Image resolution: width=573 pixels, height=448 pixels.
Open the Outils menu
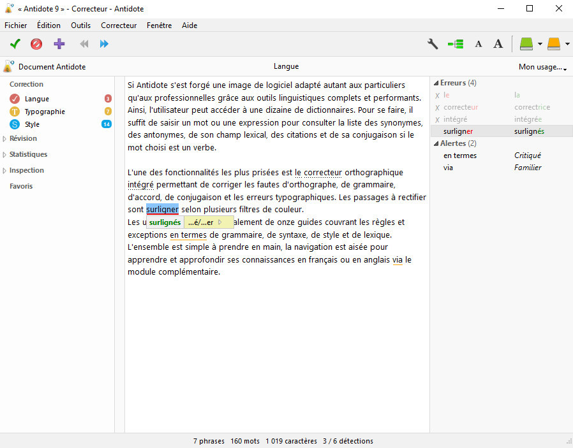pos(81,25)
